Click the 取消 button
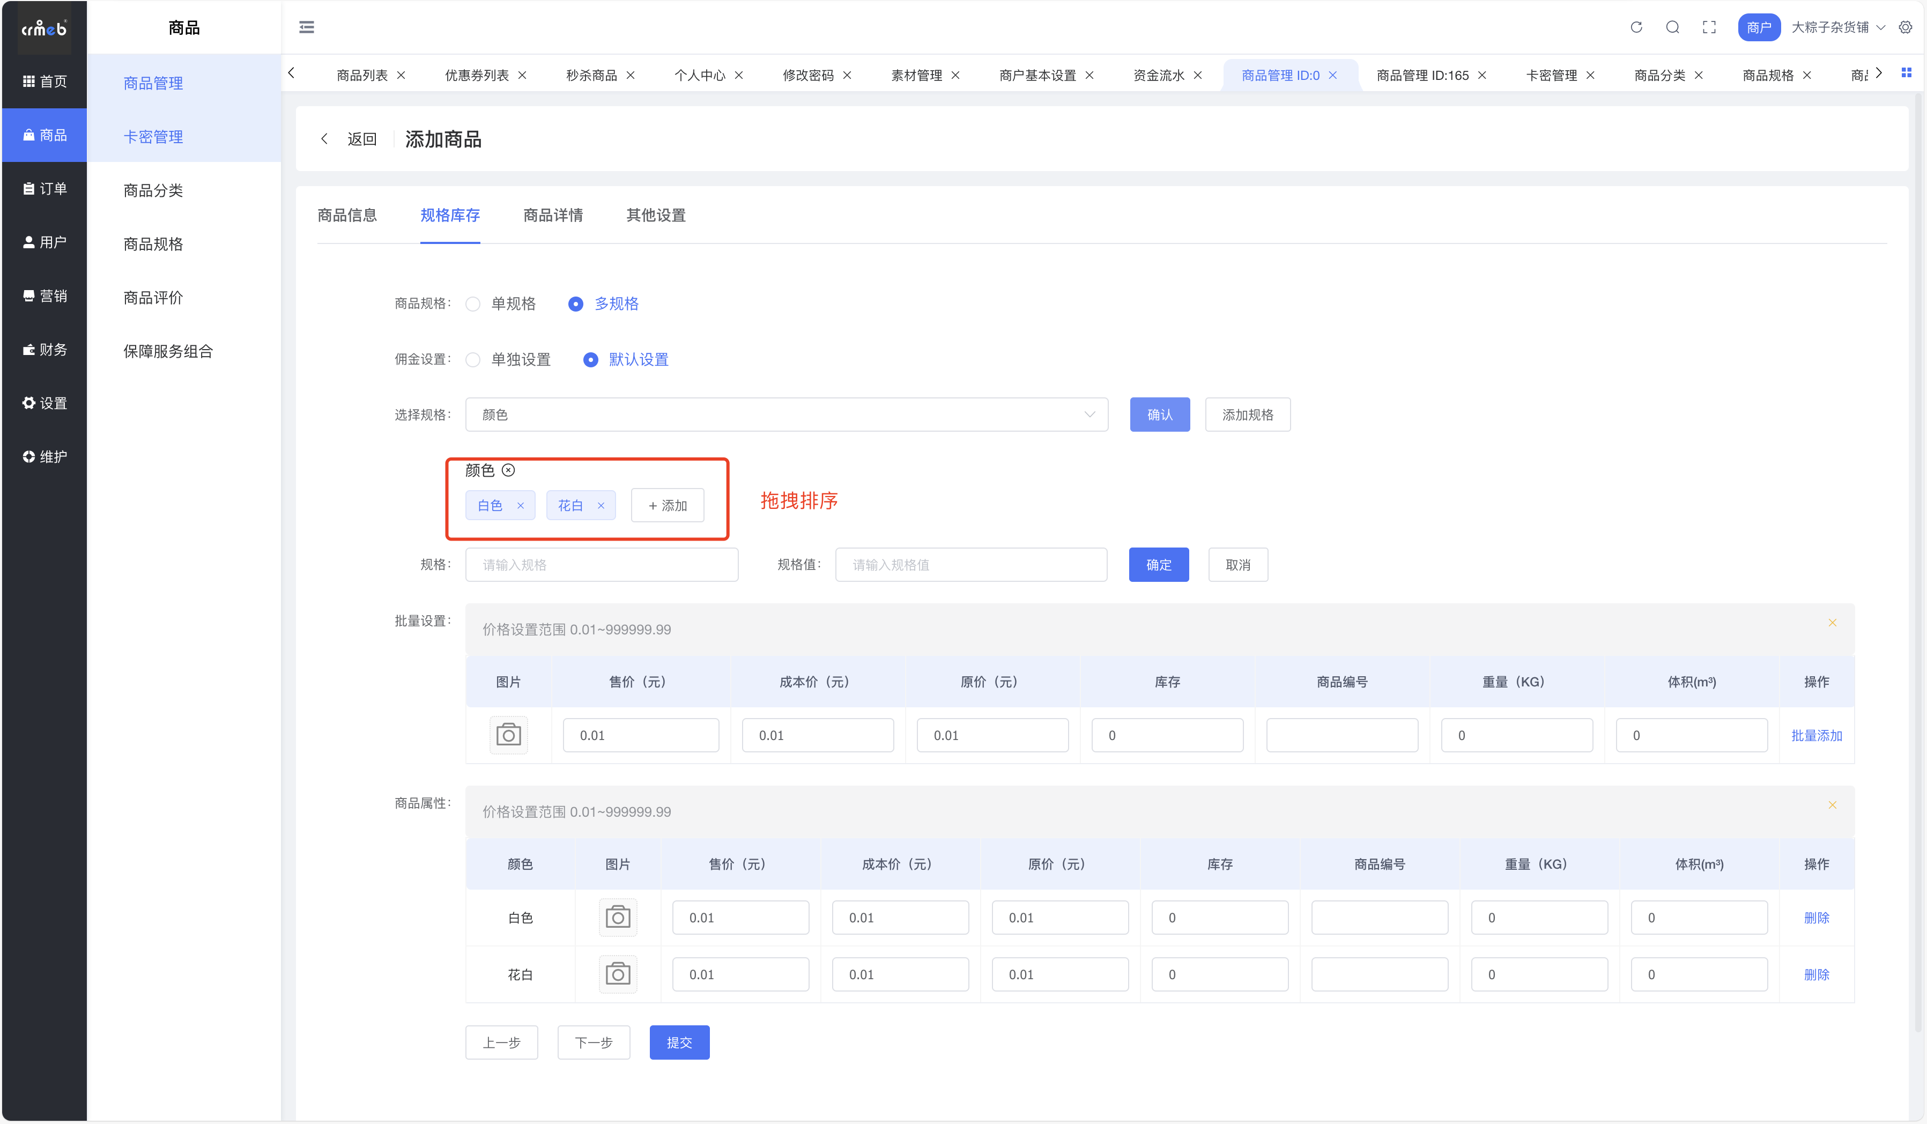This screenshot has height=1124, width=1927. click(x=1238, y=564)
